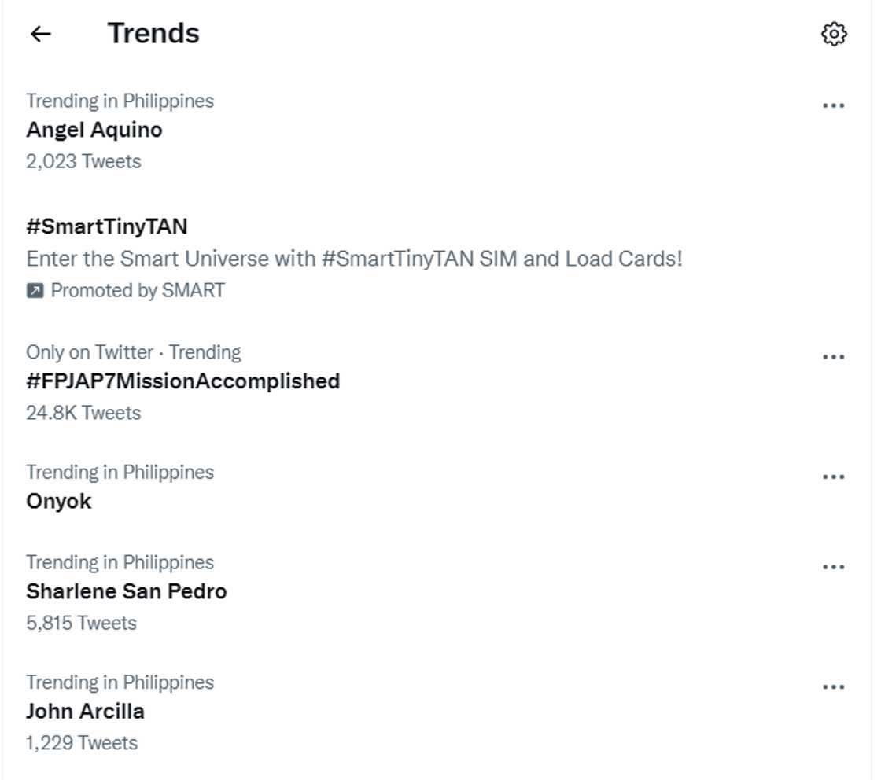This screenshot has width=881, height=780.
Task: Go back using the left arrow
Action: click(x=41, y=34)
